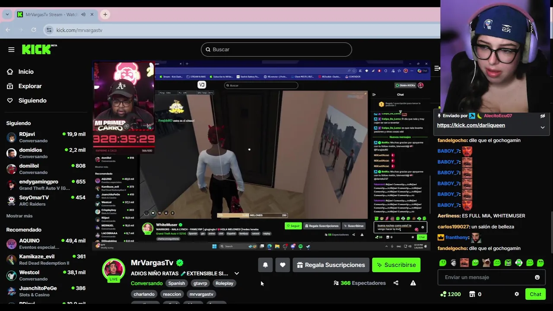The width and height of the screenshot is (553, 311).
Task: Select the Spanish tag
Action: point(176,283)
